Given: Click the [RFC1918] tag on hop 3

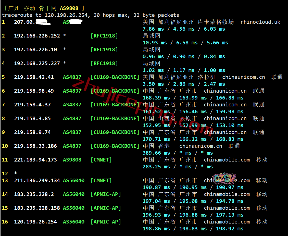Looking at the screenshot, I should tap(104, 50).
